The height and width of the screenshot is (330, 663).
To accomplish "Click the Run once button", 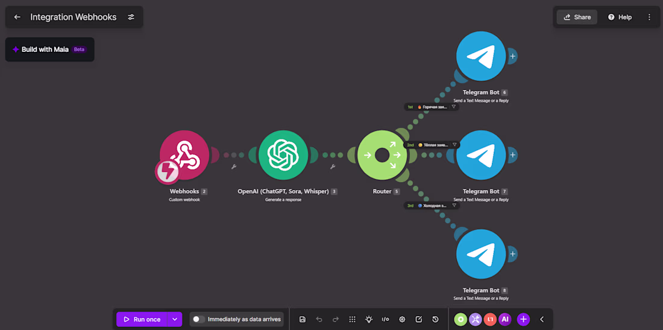I will [142, 319].
